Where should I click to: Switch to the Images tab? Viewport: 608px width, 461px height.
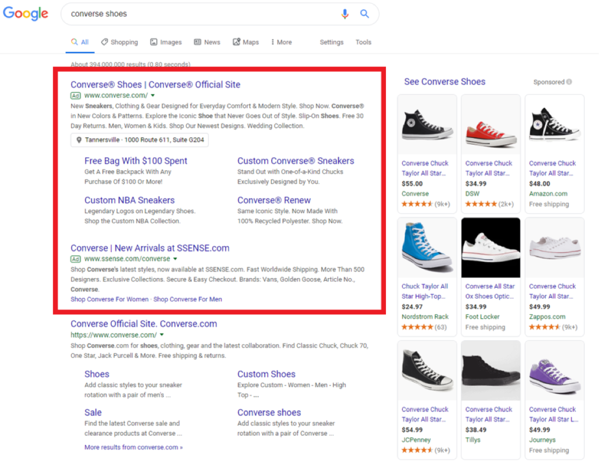pyautogui.click(x=166, y=42)
